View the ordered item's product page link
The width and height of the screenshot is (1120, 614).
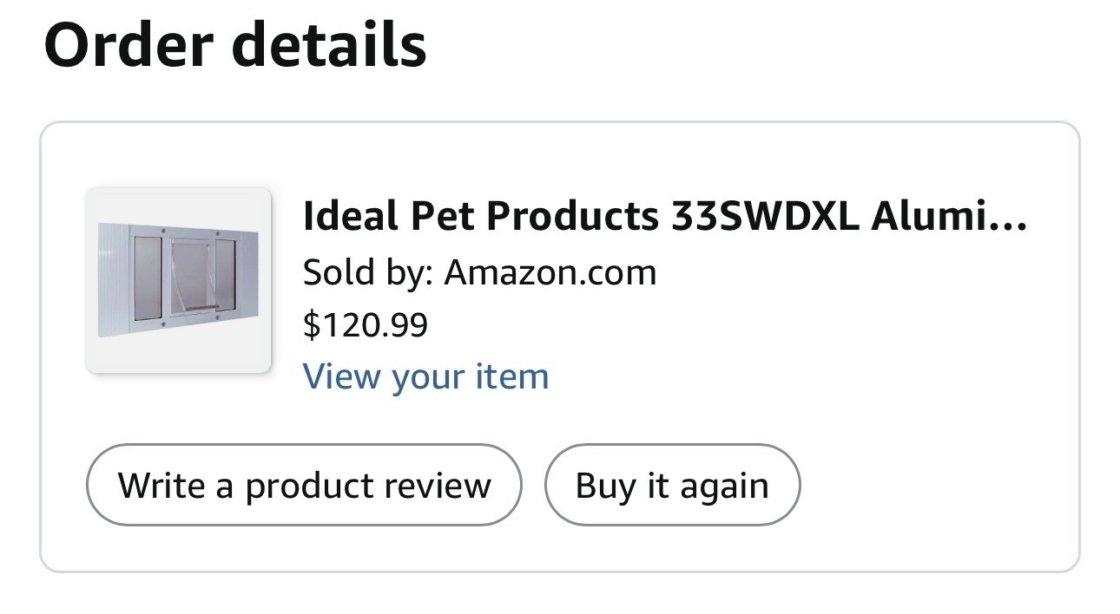point(425,376)
